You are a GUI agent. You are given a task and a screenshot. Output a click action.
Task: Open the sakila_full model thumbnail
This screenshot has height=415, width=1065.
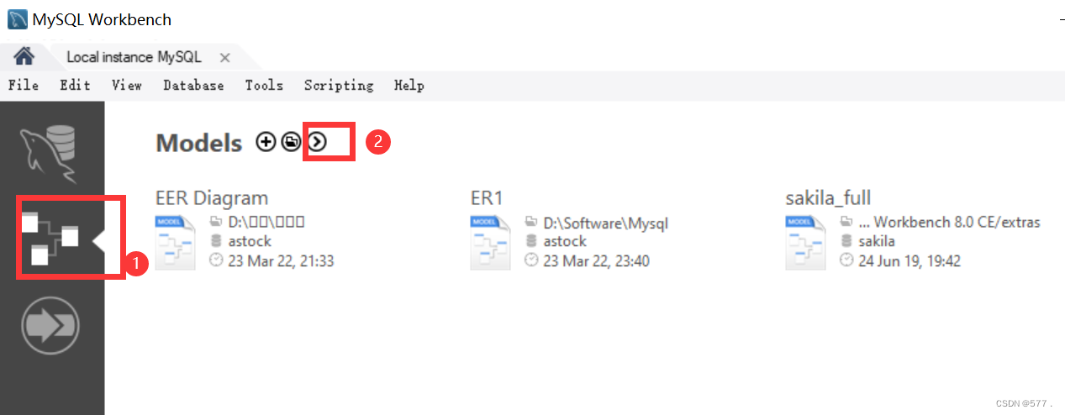(x=804, y=242)
